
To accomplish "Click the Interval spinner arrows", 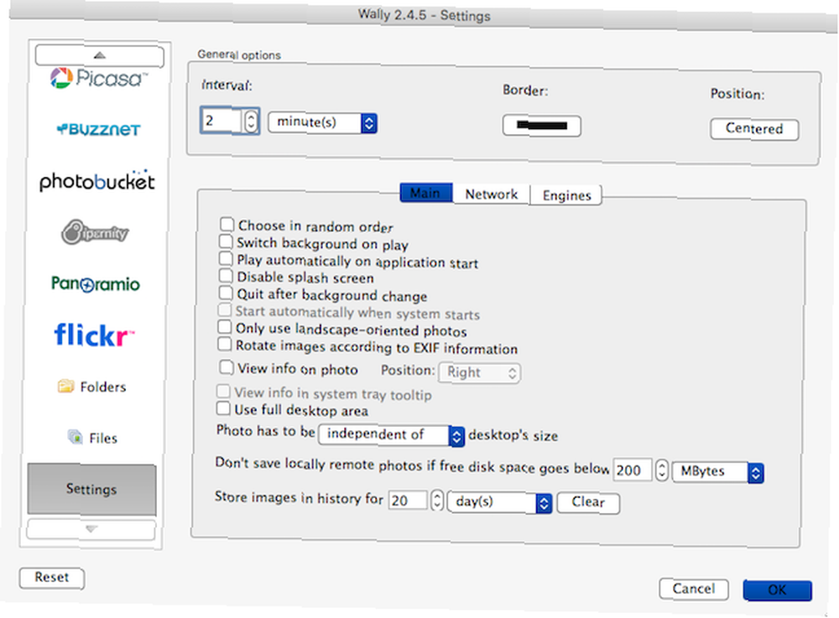I will 251,122.
